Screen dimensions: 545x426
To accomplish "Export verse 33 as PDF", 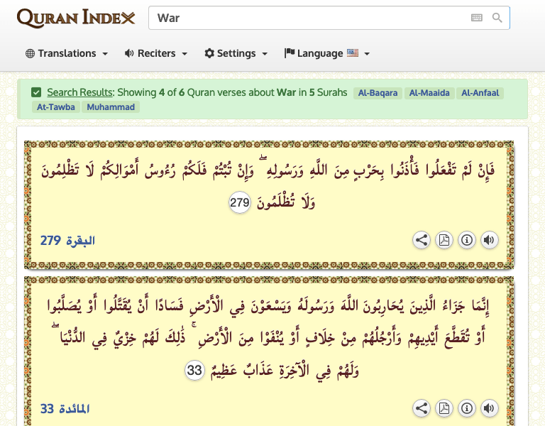I will (444, 408).
